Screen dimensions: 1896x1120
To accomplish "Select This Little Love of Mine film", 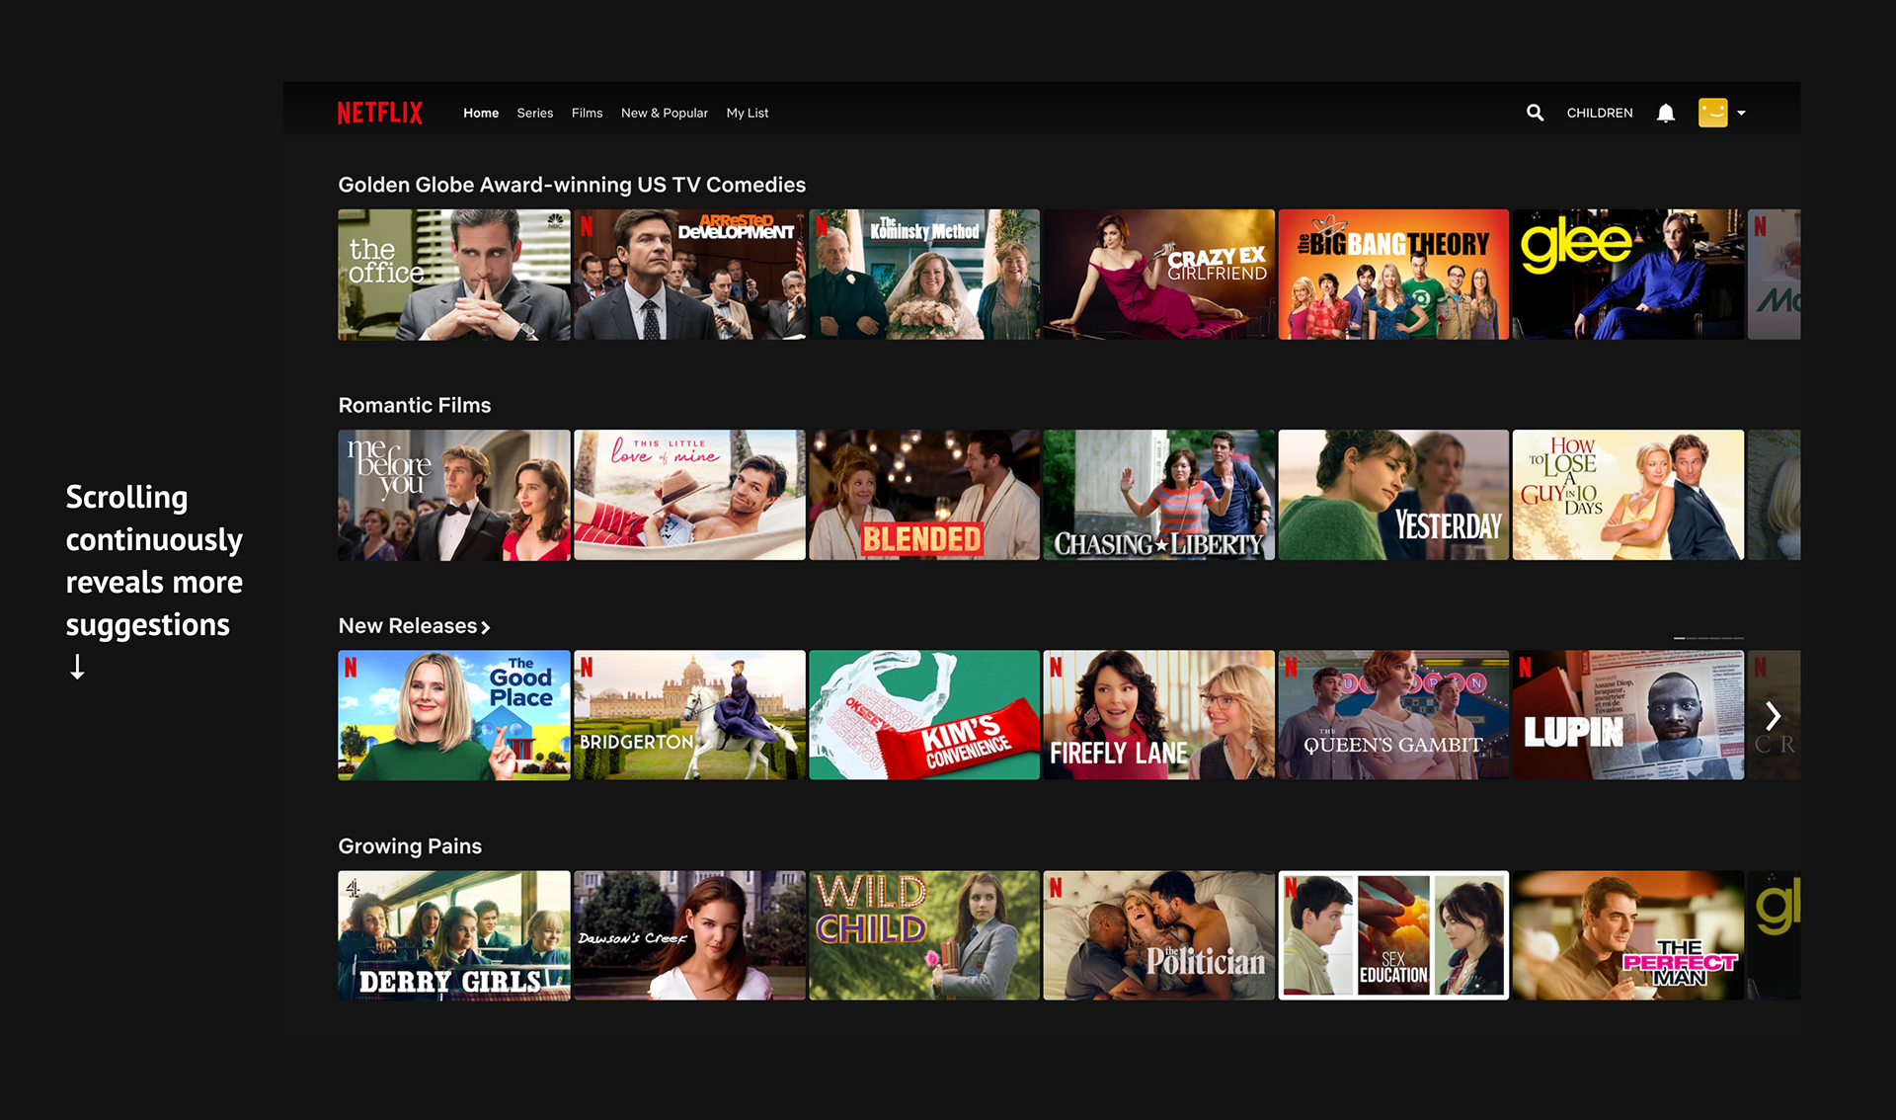I will (x=689, y=495).
